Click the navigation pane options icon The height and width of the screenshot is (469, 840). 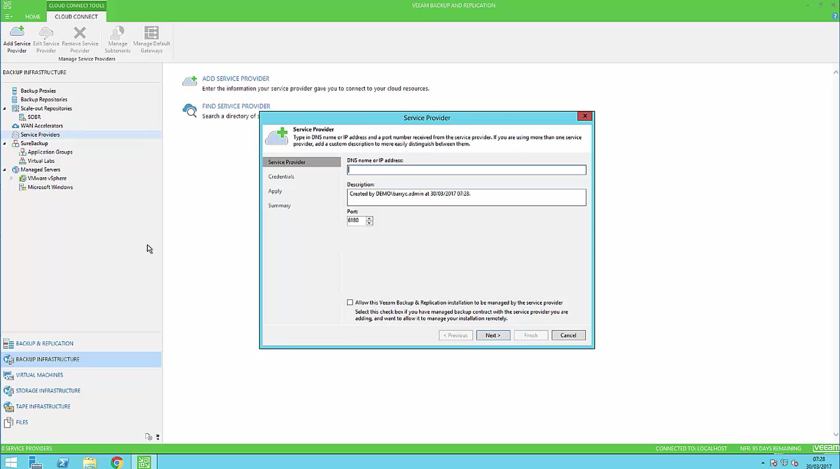point(149,437)
